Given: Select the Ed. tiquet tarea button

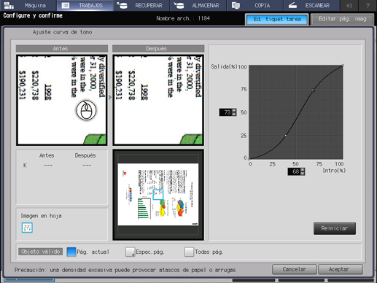Looking at the screenshot, I should tap(277, 19).
